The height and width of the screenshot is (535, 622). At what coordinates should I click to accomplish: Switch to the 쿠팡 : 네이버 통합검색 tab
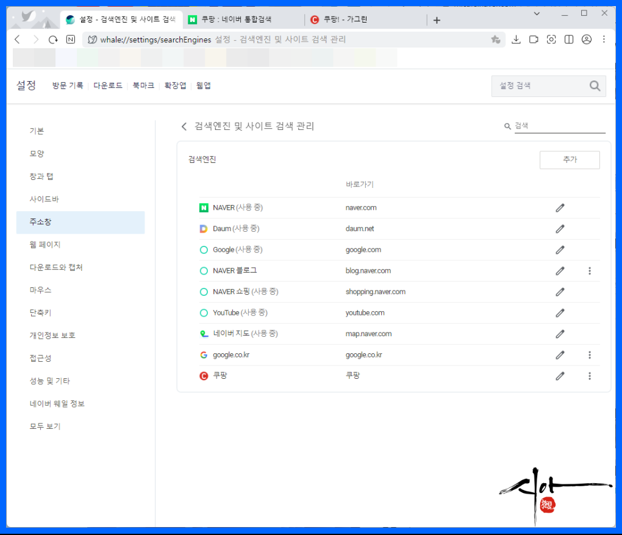243,20
